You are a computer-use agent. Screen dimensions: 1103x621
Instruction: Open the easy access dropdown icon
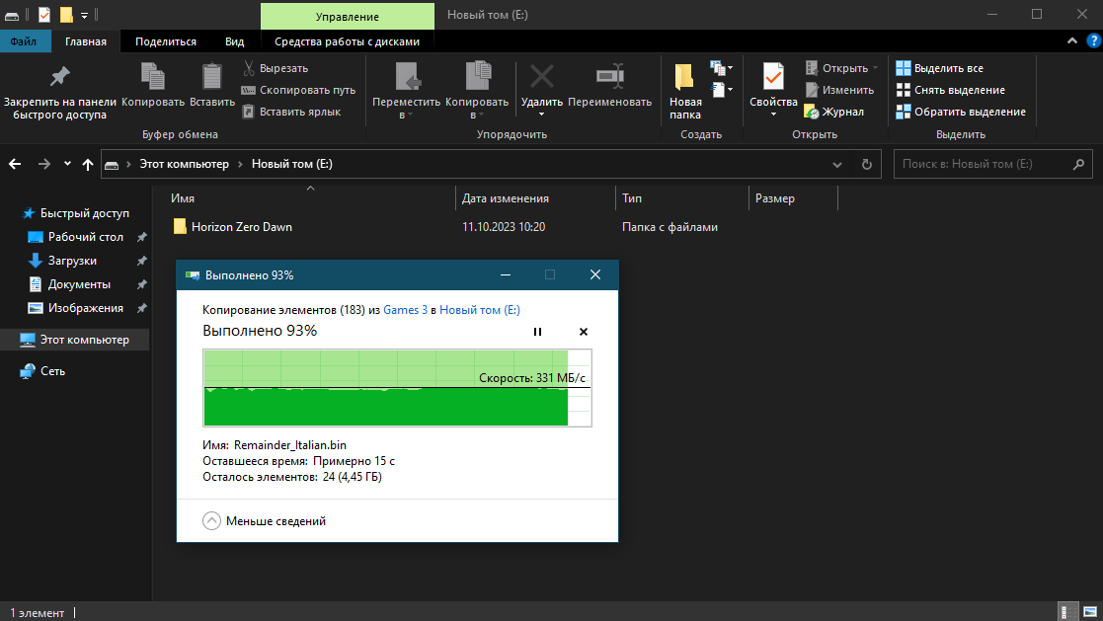(x=722, y=90)
